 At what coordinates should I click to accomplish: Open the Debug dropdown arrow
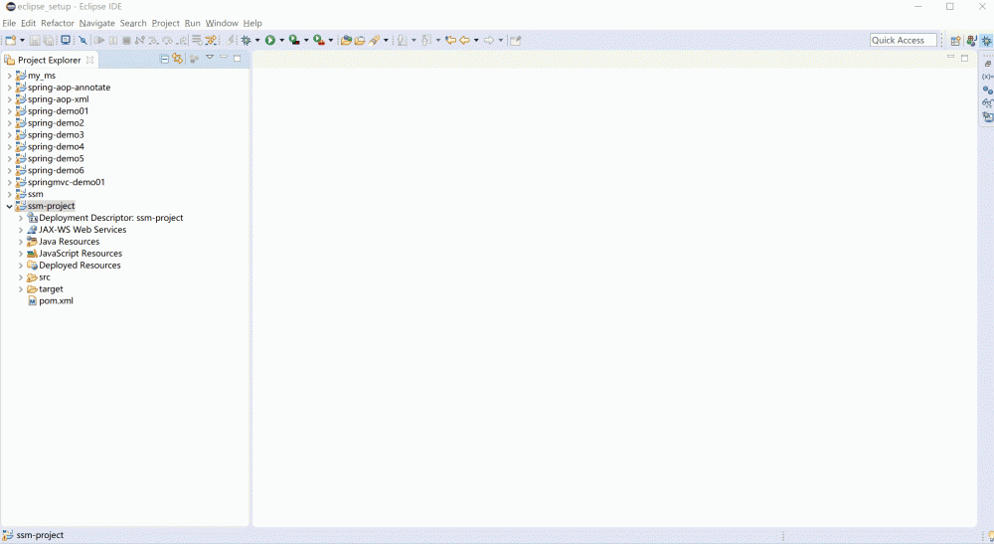(257, 40)
